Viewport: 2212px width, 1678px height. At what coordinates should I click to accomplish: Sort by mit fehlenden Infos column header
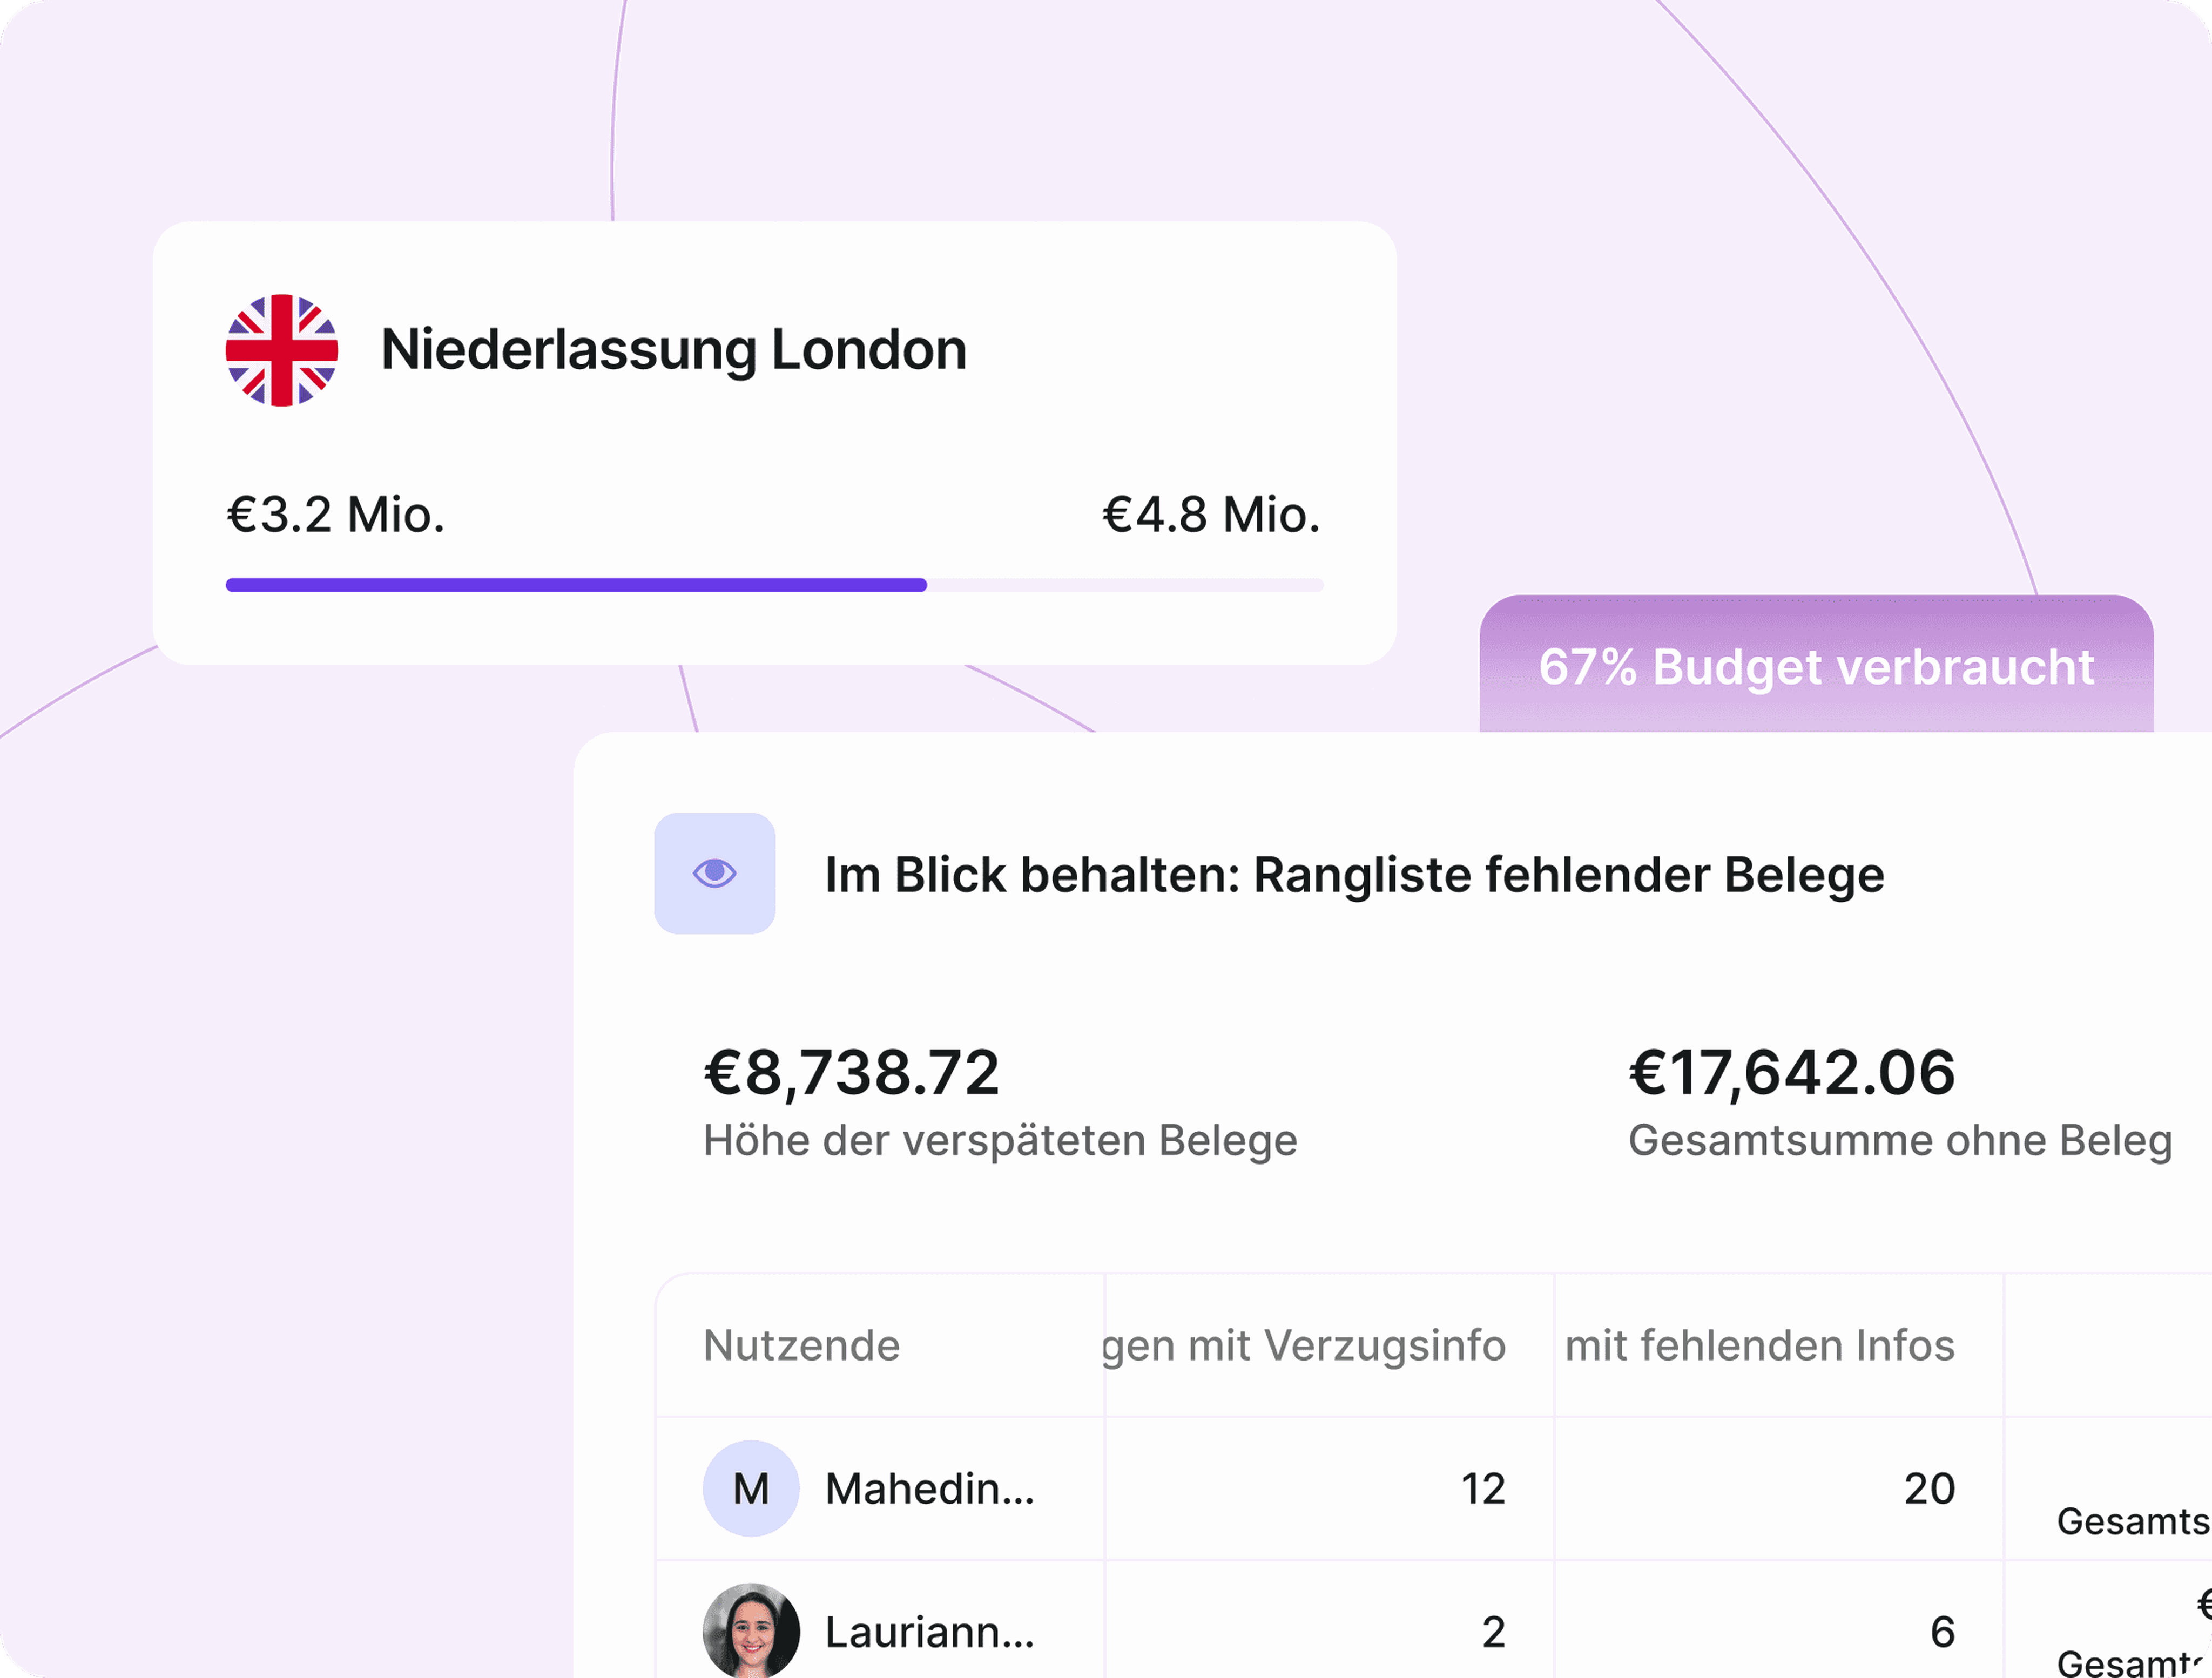[1760, 1345]
